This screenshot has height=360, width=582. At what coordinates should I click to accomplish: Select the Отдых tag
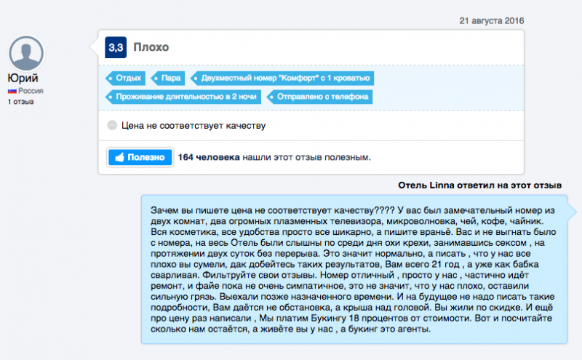coord(125,79)
